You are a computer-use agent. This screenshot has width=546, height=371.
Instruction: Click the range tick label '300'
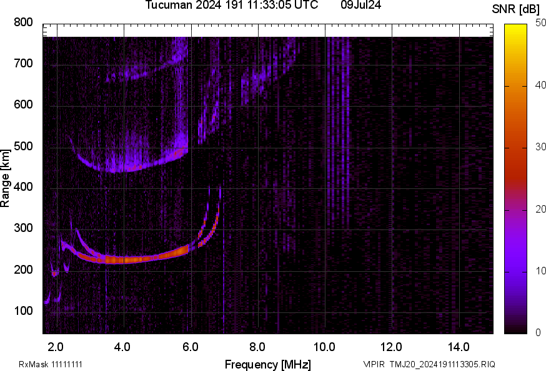pyautogui.click(x=23, y=228)
